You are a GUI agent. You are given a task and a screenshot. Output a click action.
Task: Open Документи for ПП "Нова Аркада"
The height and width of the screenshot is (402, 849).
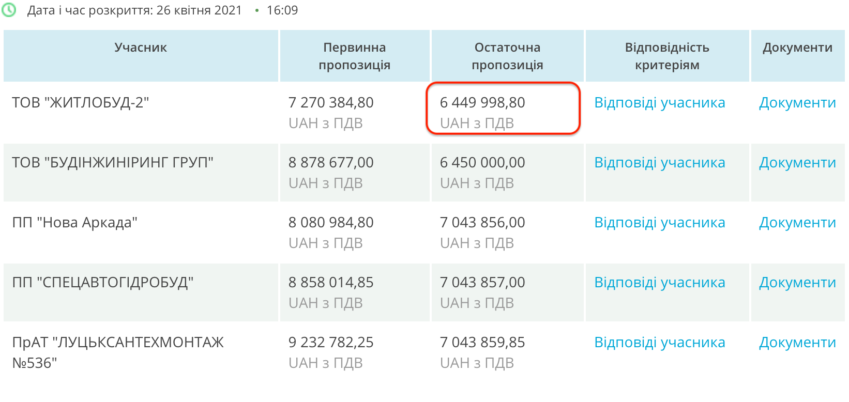point(797,223)
